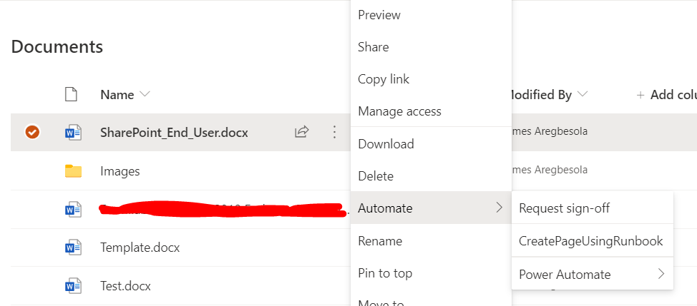Choose Request sign-off in the Automate submenu

tap(592, 208)
